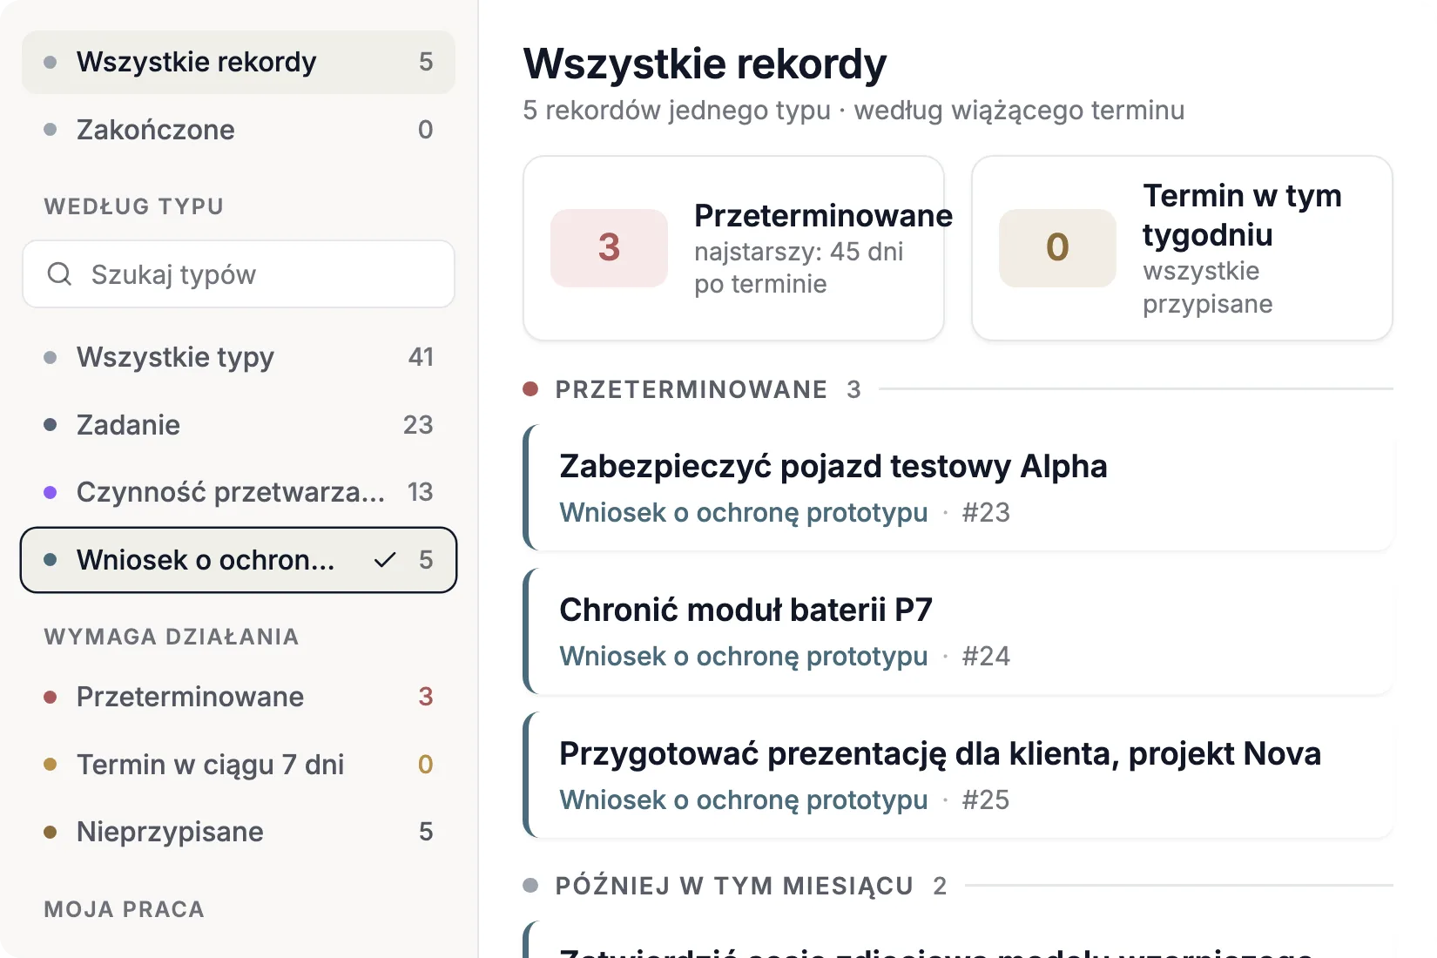Click record number #23
Image resolution: width=1437 pixels, height=958 pixels.
(x=986, y=513)
